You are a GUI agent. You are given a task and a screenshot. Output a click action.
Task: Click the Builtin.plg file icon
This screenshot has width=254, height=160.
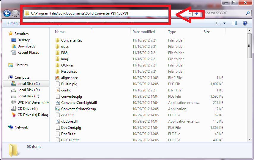(58, 84)
